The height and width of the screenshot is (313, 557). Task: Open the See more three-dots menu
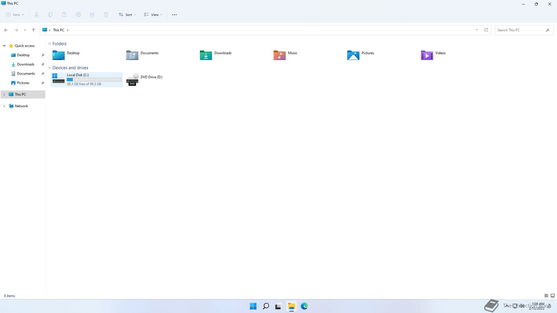[x=174, y=14]
